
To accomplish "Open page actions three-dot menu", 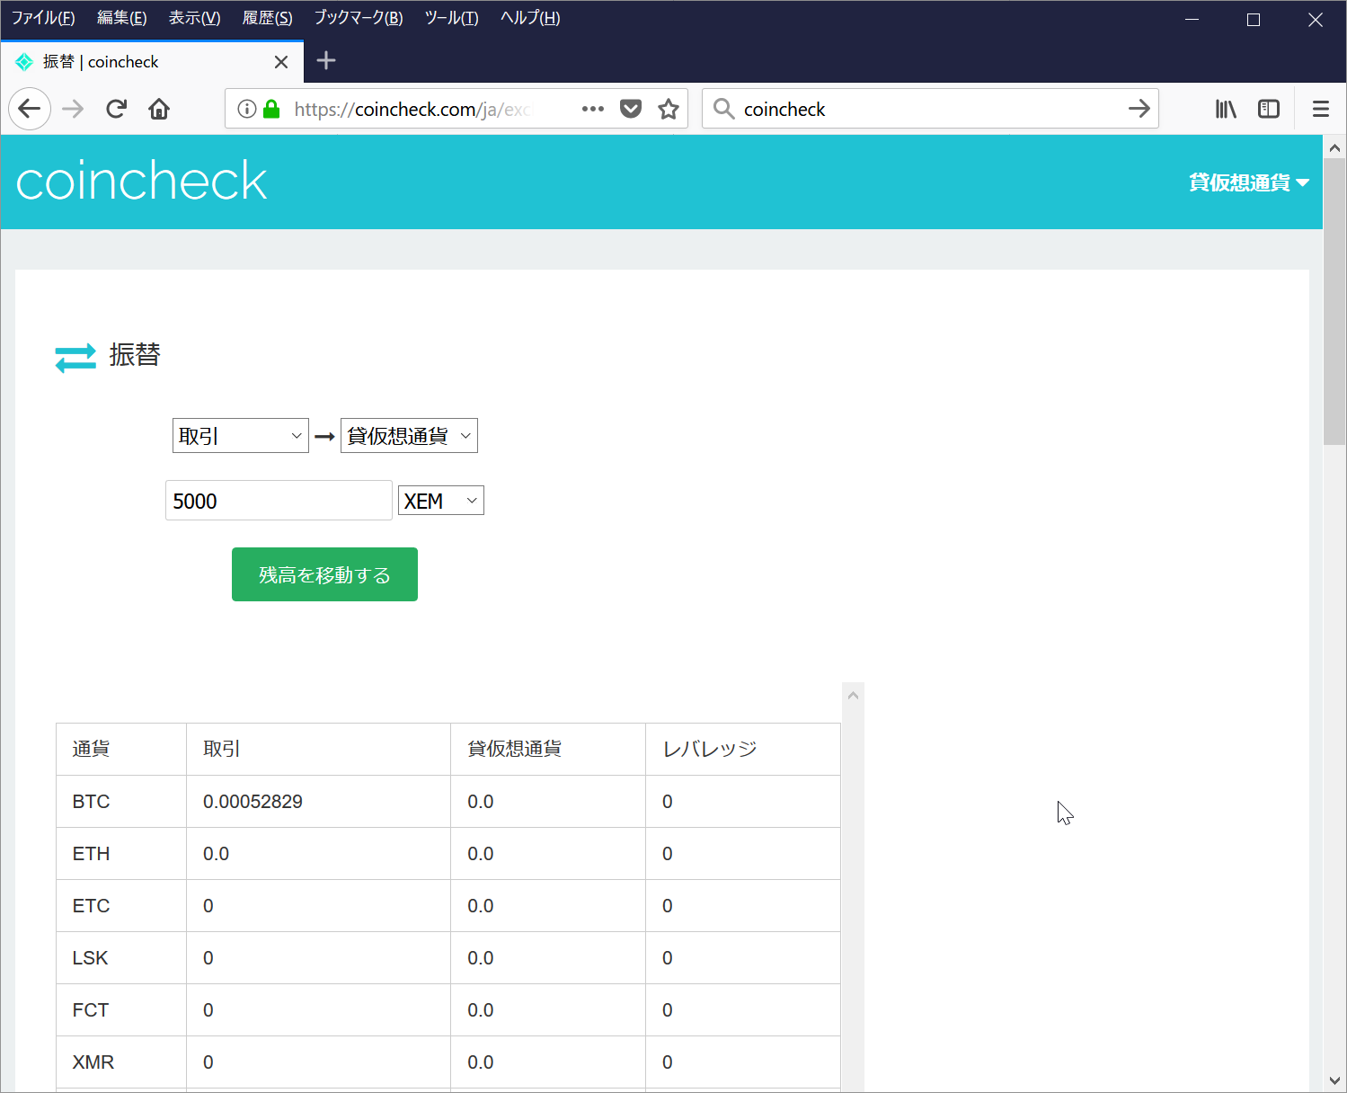I will click(x=593, y=109).
